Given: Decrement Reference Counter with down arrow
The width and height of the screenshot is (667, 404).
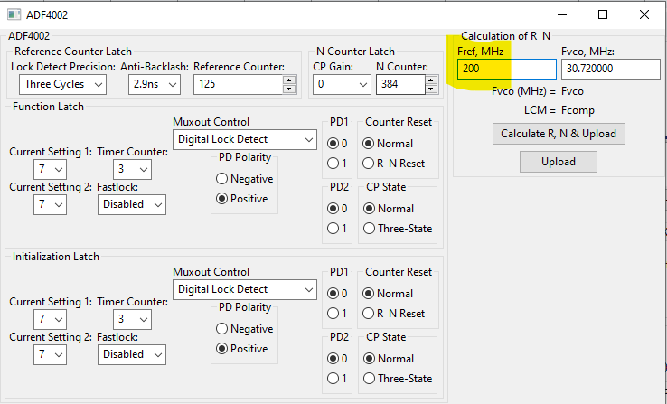Looking at the screenshot, I should tap(289, 89).
